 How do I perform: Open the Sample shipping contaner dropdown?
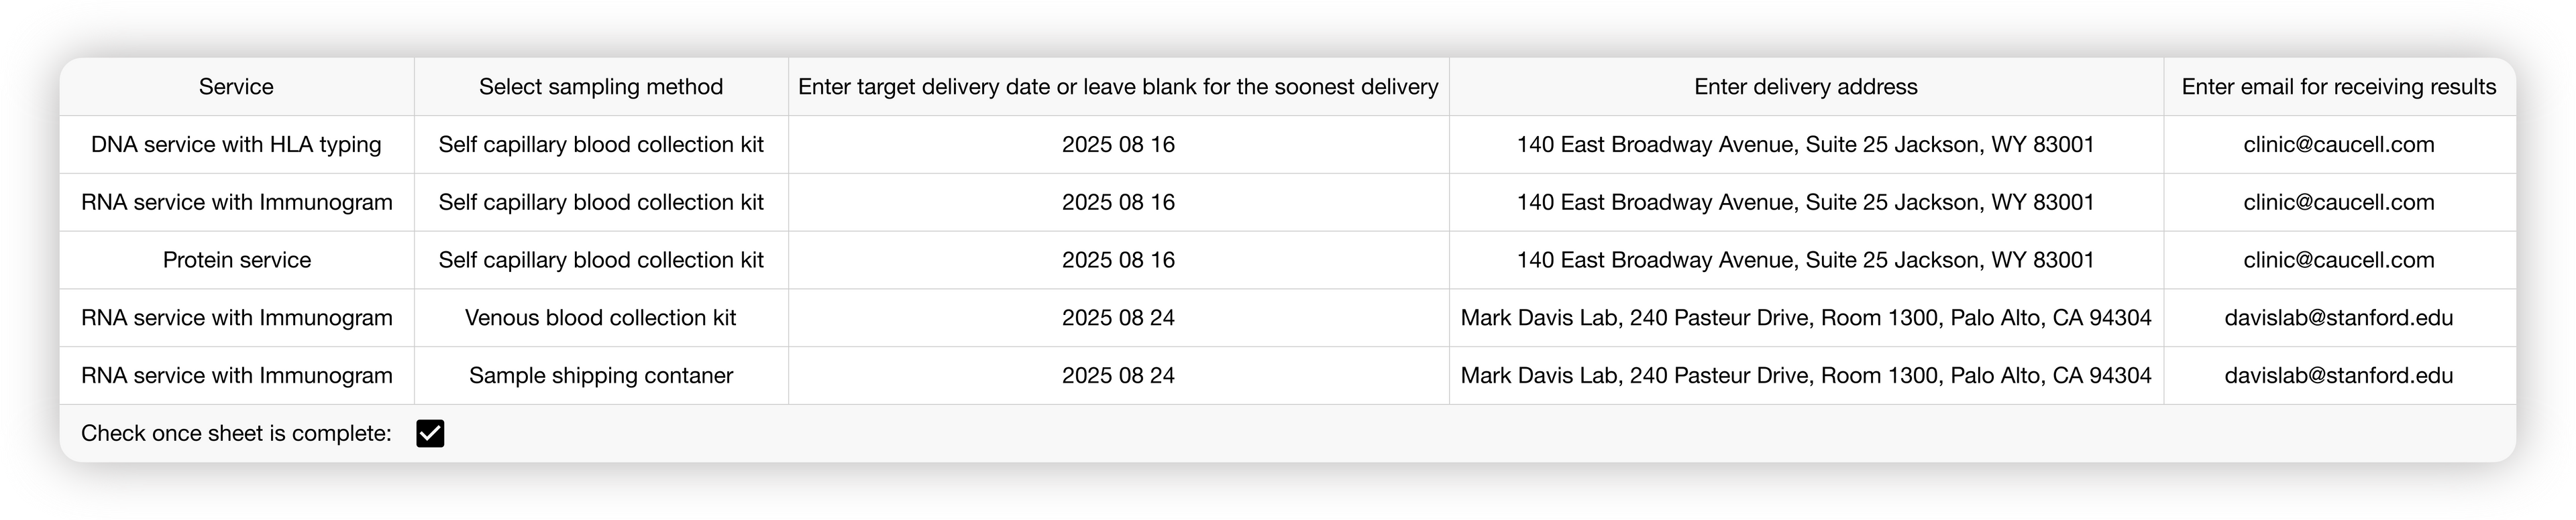[600, 377]
